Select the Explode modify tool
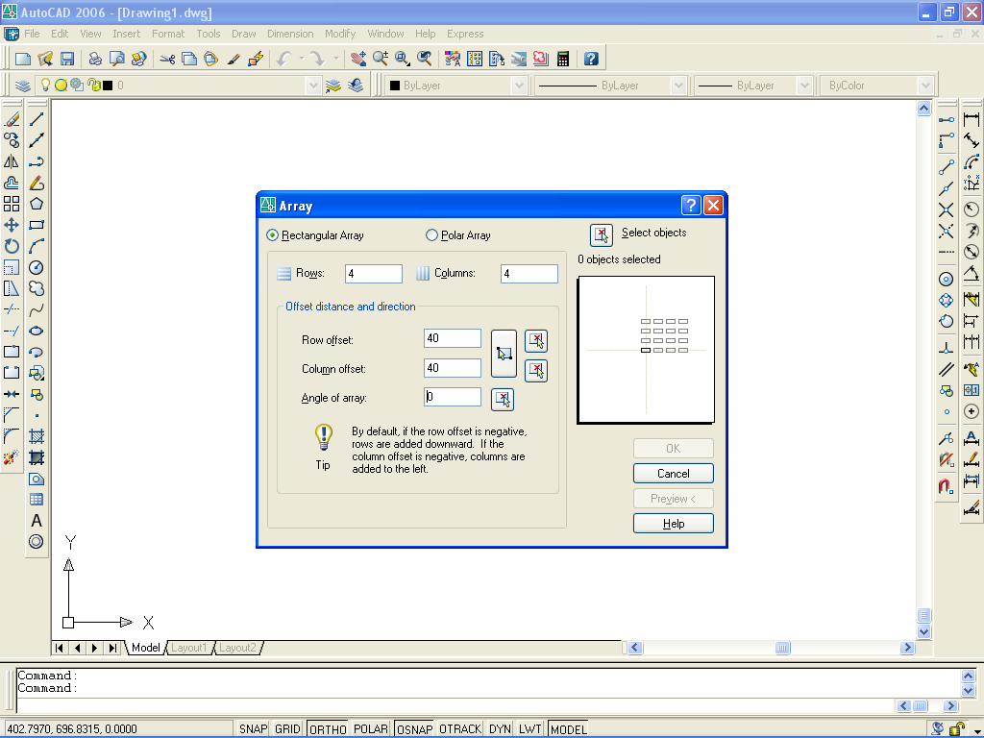Viewport: 984px width, 738px height. coord(12,457)
